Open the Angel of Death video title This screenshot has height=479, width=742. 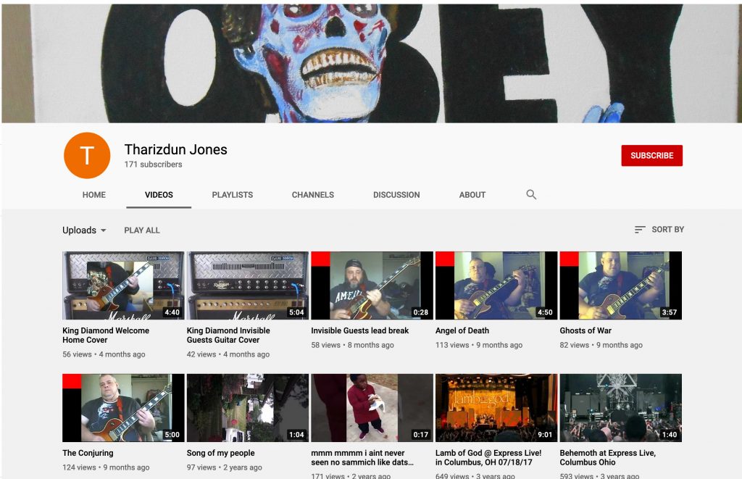(x=462, y=330)
